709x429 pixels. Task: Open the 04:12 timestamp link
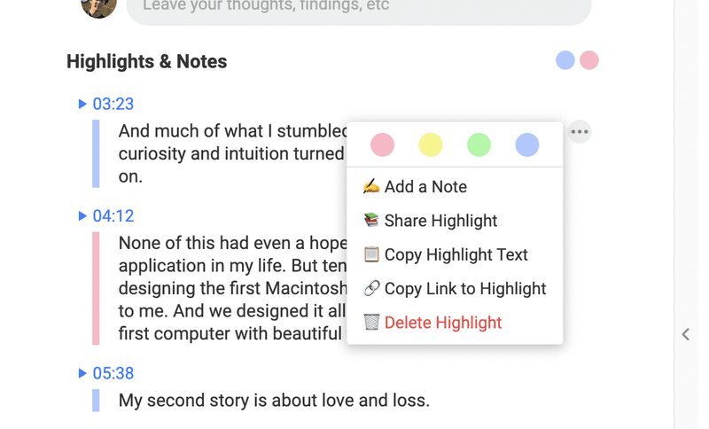click(113, 216)
